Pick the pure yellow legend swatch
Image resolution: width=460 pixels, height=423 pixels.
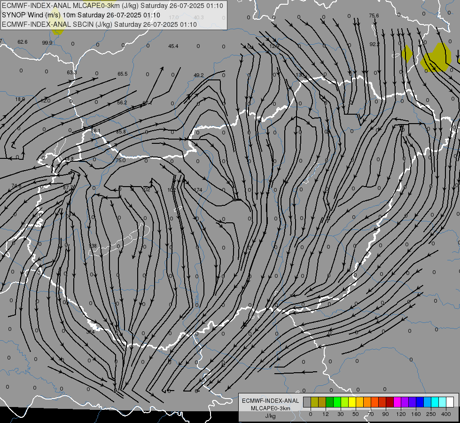coord(352,402)
